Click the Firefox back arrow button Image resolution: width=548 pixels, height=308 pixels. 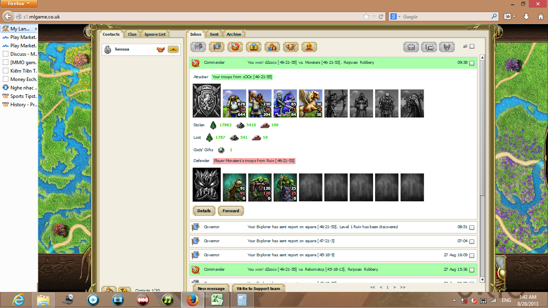[7, 16]
